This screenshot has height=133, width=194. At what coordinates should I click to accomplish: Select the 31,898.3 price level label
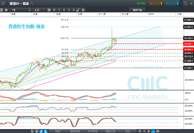188,20
